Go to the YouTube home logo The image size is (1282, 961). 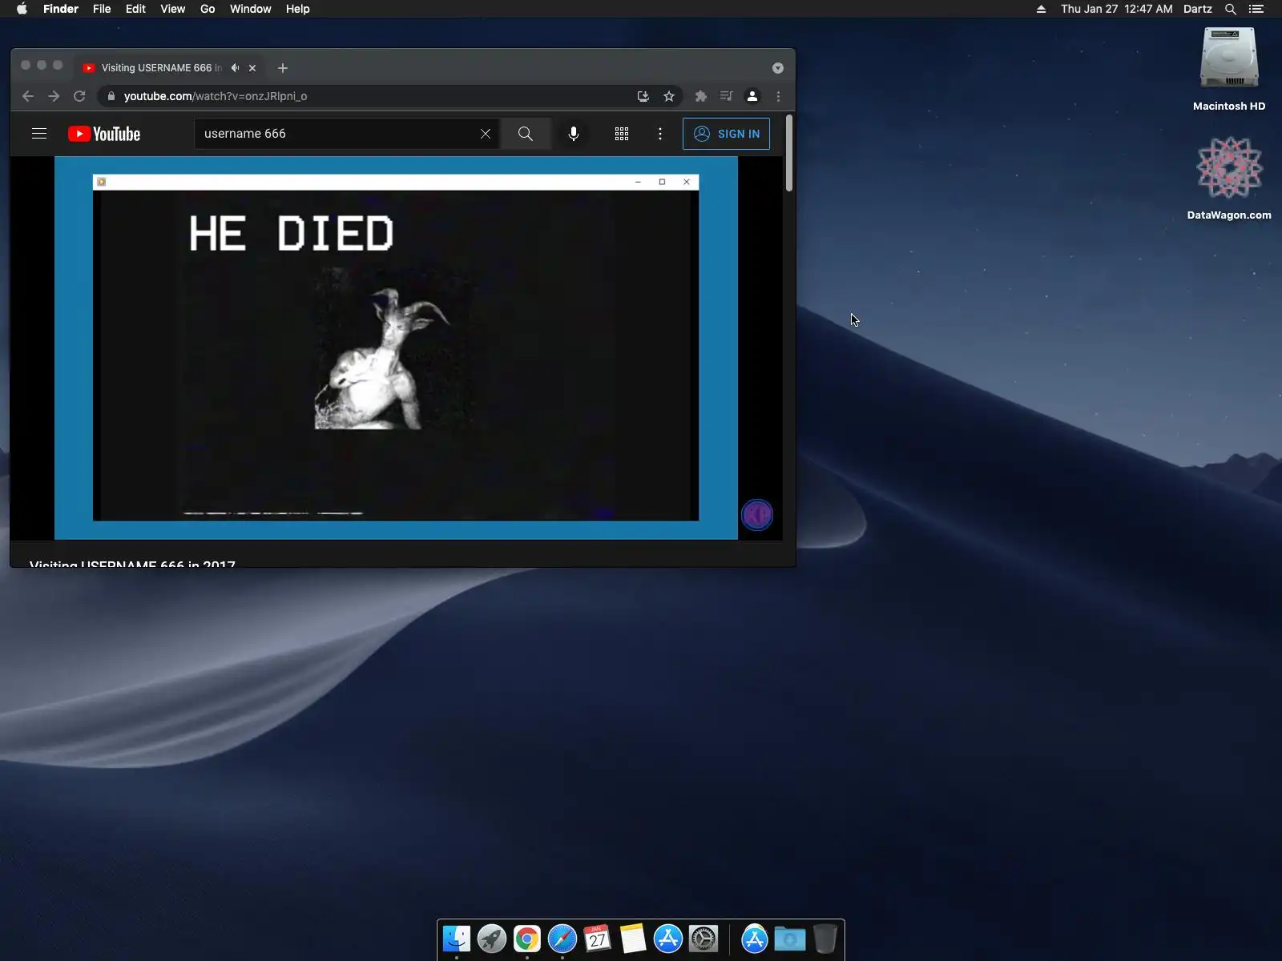(x=104, y=134)
